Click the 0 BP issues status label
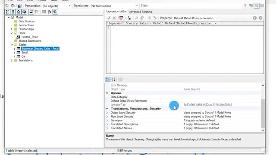276x155 pixels. 125,151
